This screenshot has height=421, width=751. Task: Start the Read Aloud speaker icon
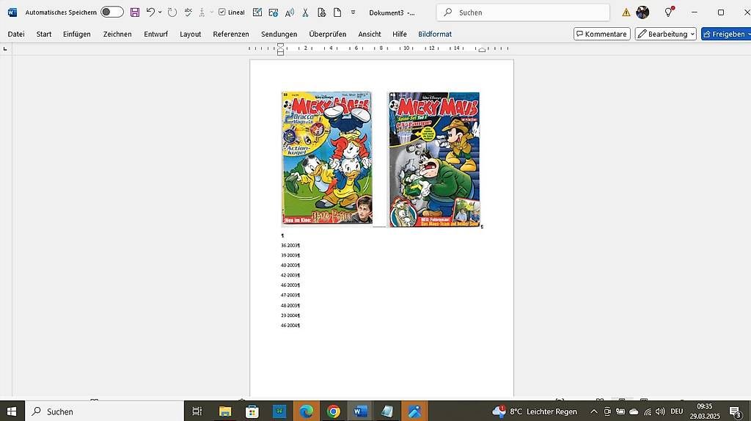tap(289, 12)
